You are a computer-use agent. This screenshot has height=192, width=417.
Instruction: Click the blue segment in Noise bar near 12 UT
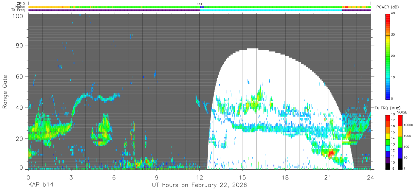click(201, 7)
